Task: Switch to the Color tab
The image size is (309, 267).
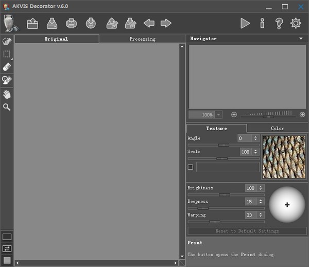Action: pyautogui.click(x=277, y=128)
